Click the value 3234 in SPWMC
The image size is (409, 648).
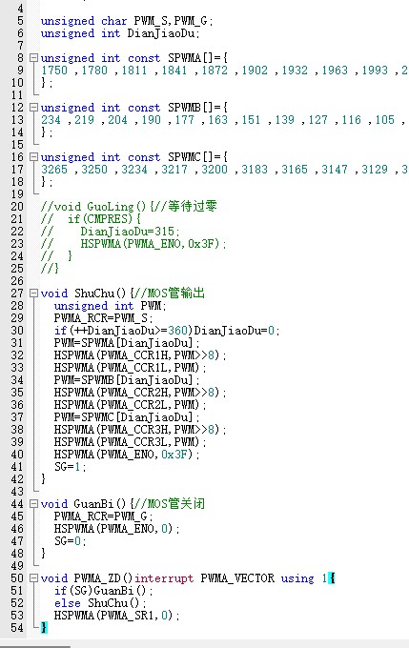[x=134, y=170]
